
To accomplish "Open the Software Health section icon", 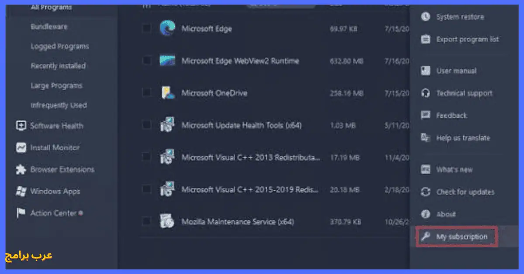I will pos(21,126).
